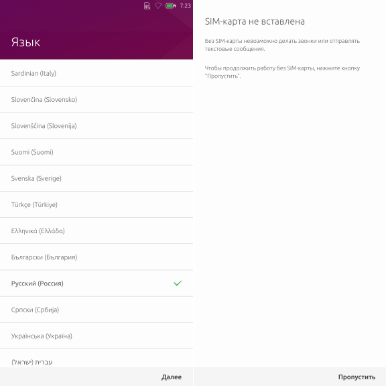Select Sardinian (Italy) language
Image resolution: width=386 pixels, height=386 pixels.
click(x=96, y=73)
